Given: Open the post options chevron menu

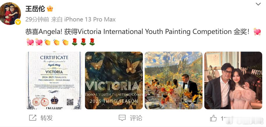Looking at the screenshot, I should point(258,4).
